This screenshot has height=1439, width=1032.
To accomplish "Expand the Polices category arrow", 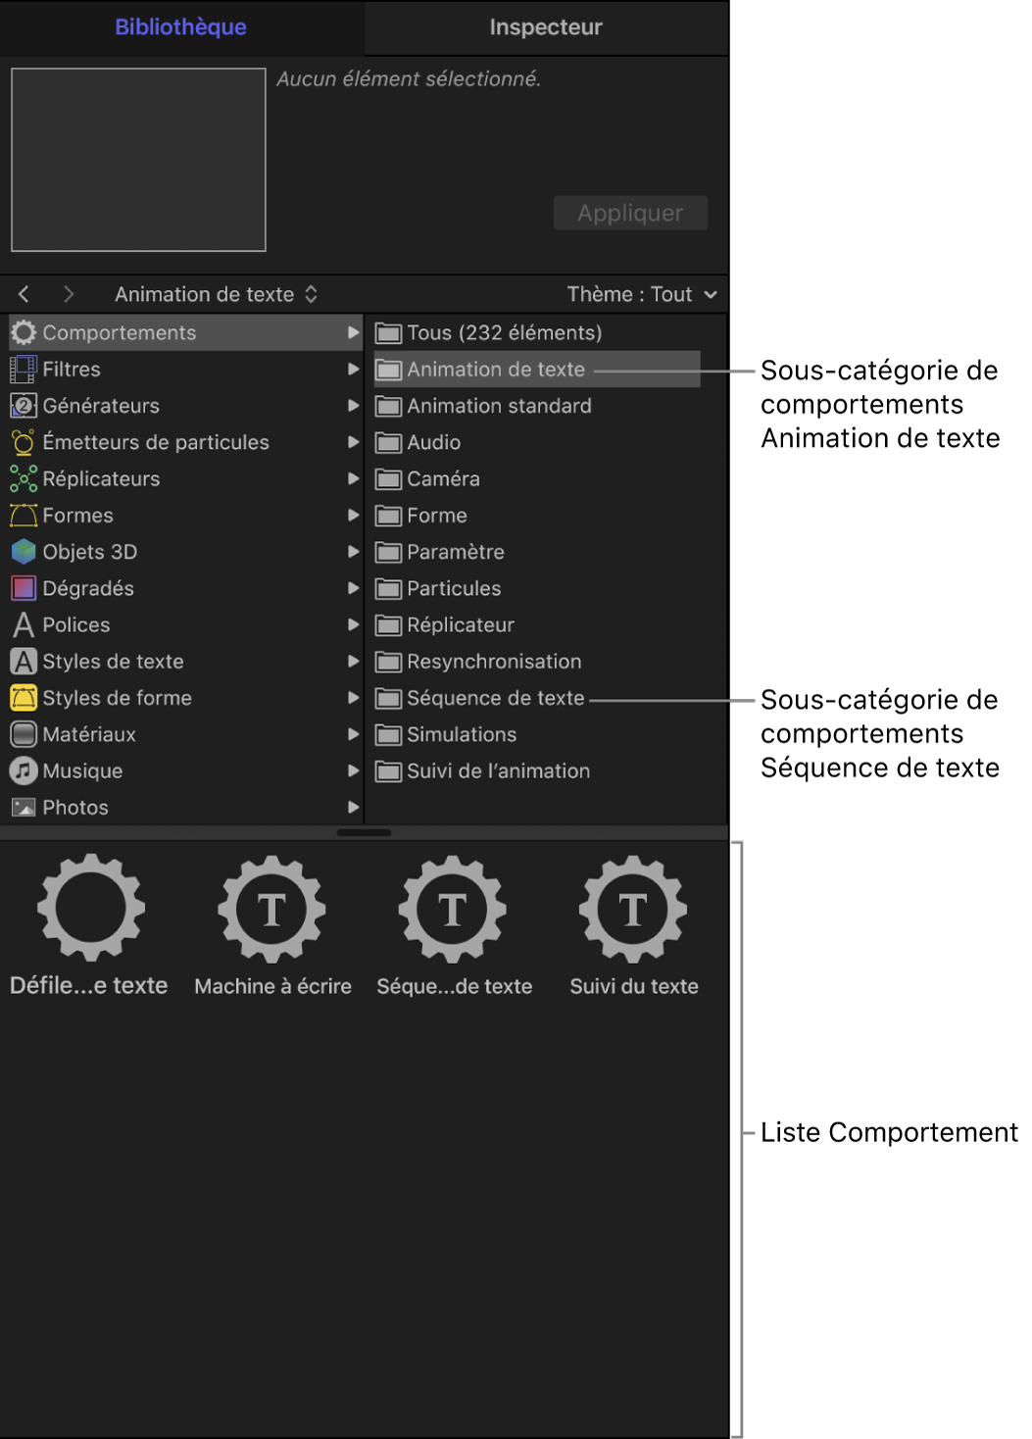I will (353, 624).
